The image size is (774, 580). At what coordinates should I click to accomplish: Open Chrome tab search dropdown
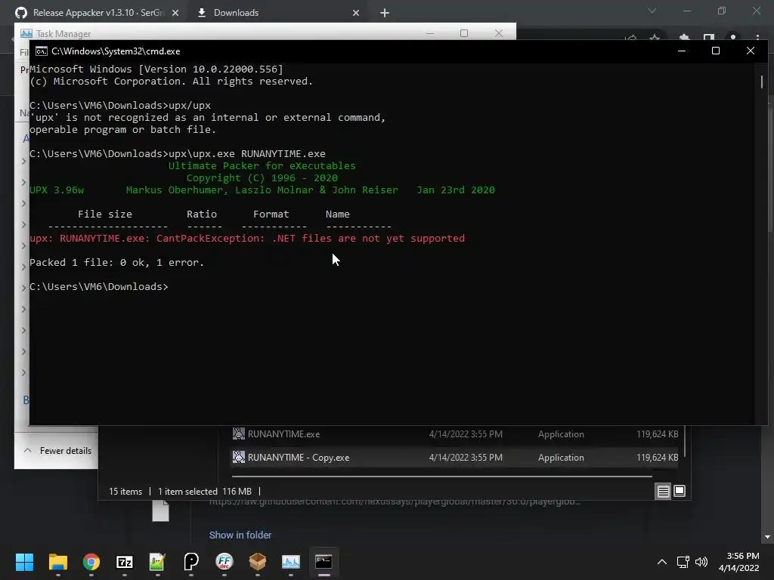652,11
